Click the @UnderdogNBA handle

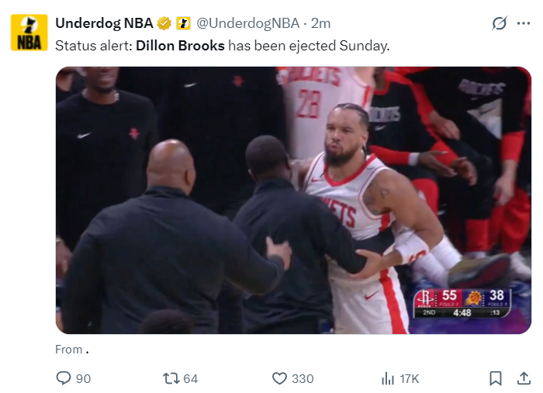(x=251, y=23)
